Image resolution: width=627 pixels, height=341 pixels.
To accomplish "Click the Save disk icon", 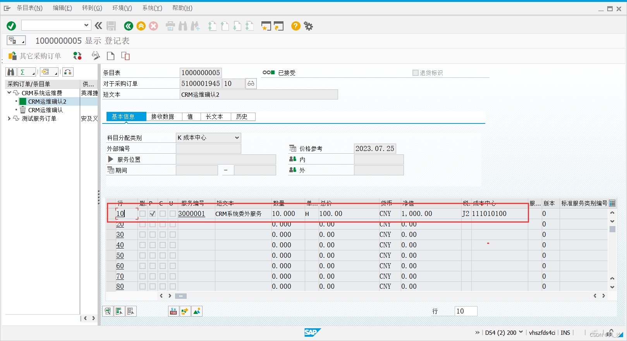I will pyautogui.click(x=111, y=26).
